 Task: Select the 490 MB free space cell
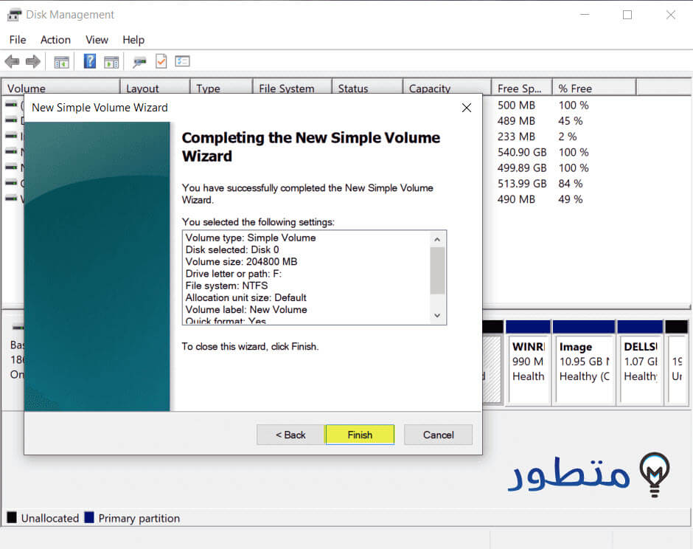pos(516,199)
